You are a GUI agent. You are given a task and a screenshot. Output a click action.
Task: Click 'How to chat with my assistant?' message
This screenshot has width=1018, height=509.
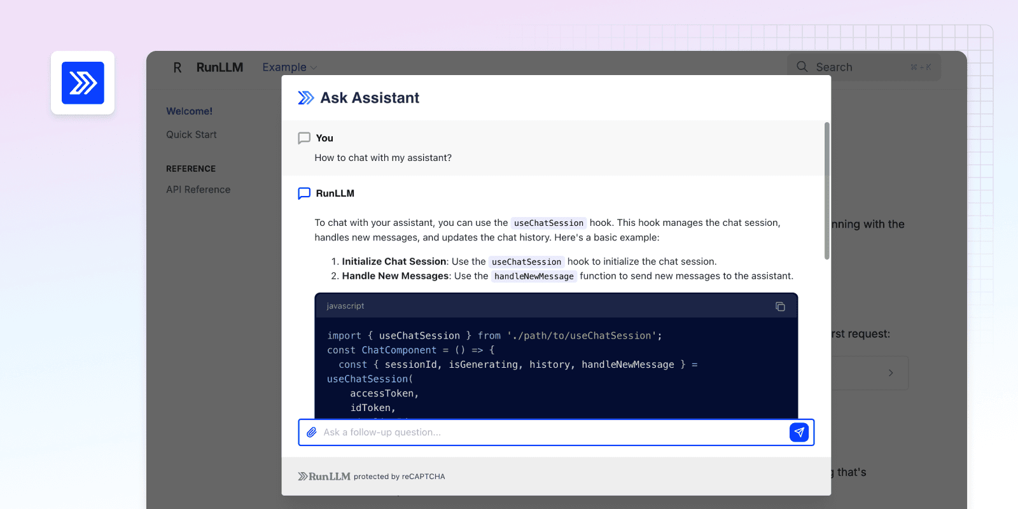click(383, 158)
